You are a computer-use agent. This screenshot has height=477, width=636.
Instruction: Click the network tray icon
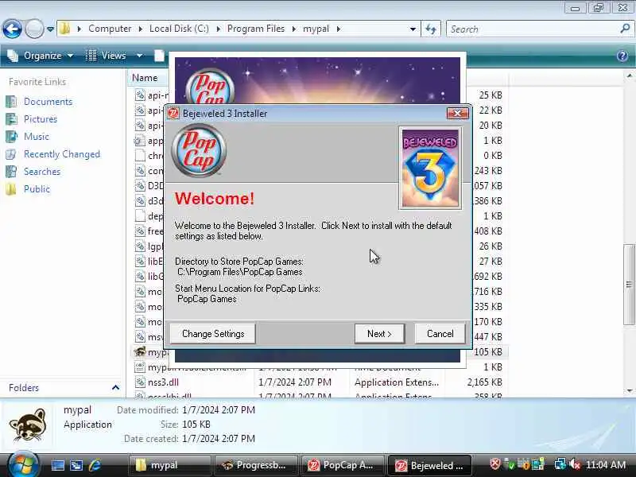pos(560,464)
